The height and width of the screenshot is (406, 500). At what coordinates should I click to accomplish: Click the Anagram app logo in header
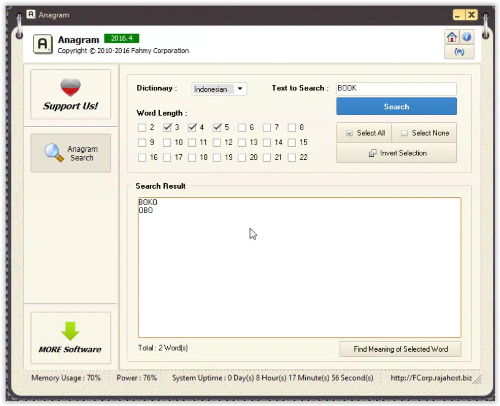[43, 44]
